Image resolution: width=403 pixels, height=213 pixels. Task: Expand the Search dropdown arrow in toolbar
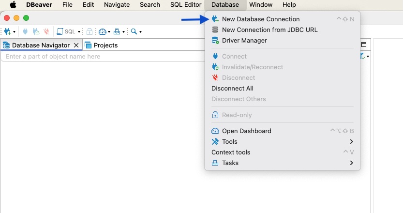[140, 32]
